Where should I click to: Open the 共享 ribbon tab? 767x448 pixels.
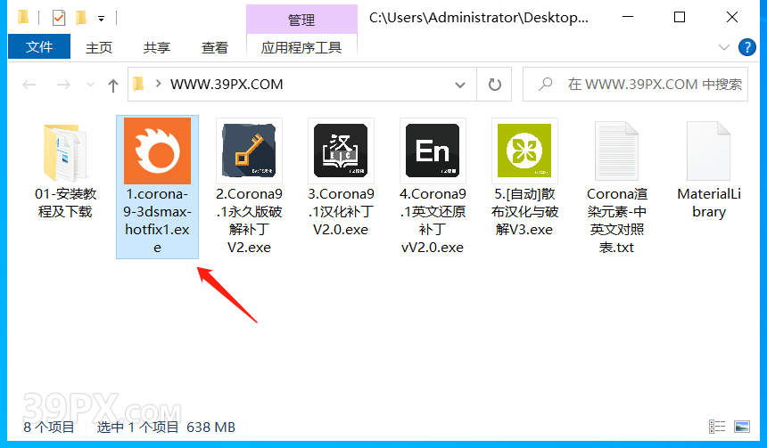pyautogui.click(x=157, y=47)
